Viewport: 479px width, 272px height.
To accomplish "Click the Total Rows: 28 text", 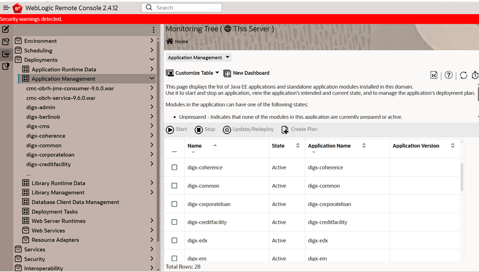I will 183,266.
